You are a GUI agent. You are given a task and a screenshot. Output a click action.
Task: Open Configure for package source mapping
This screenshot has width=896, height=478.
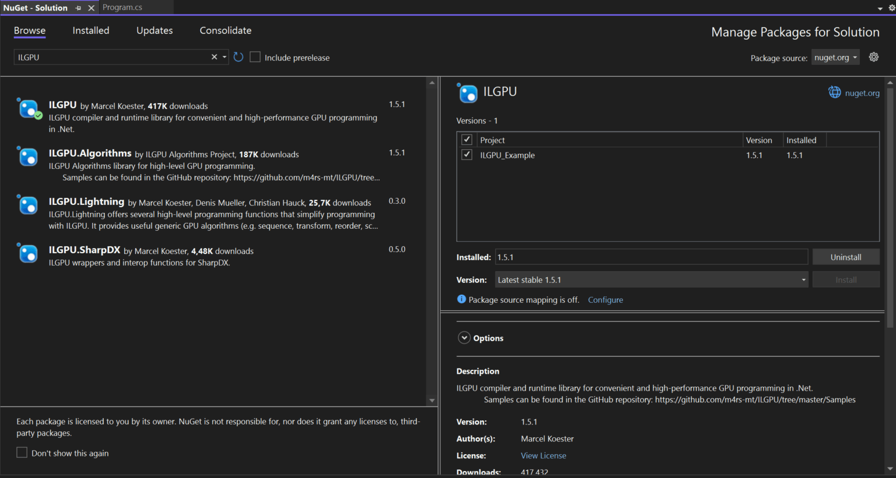pos(605,299)
